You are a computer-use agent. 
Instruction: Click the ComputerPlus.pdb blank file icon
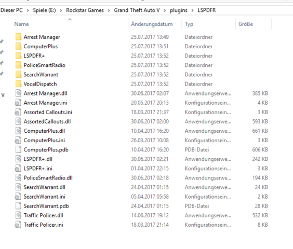pos(18,149)
